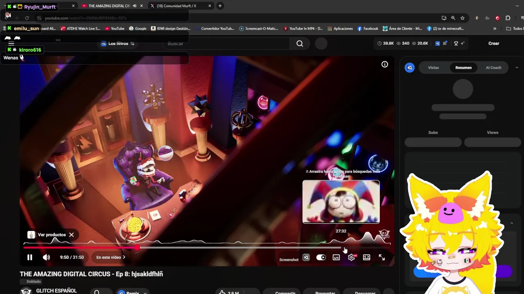Open the video settings gear
The image size is (524, 294).
(x=351, y=257)
